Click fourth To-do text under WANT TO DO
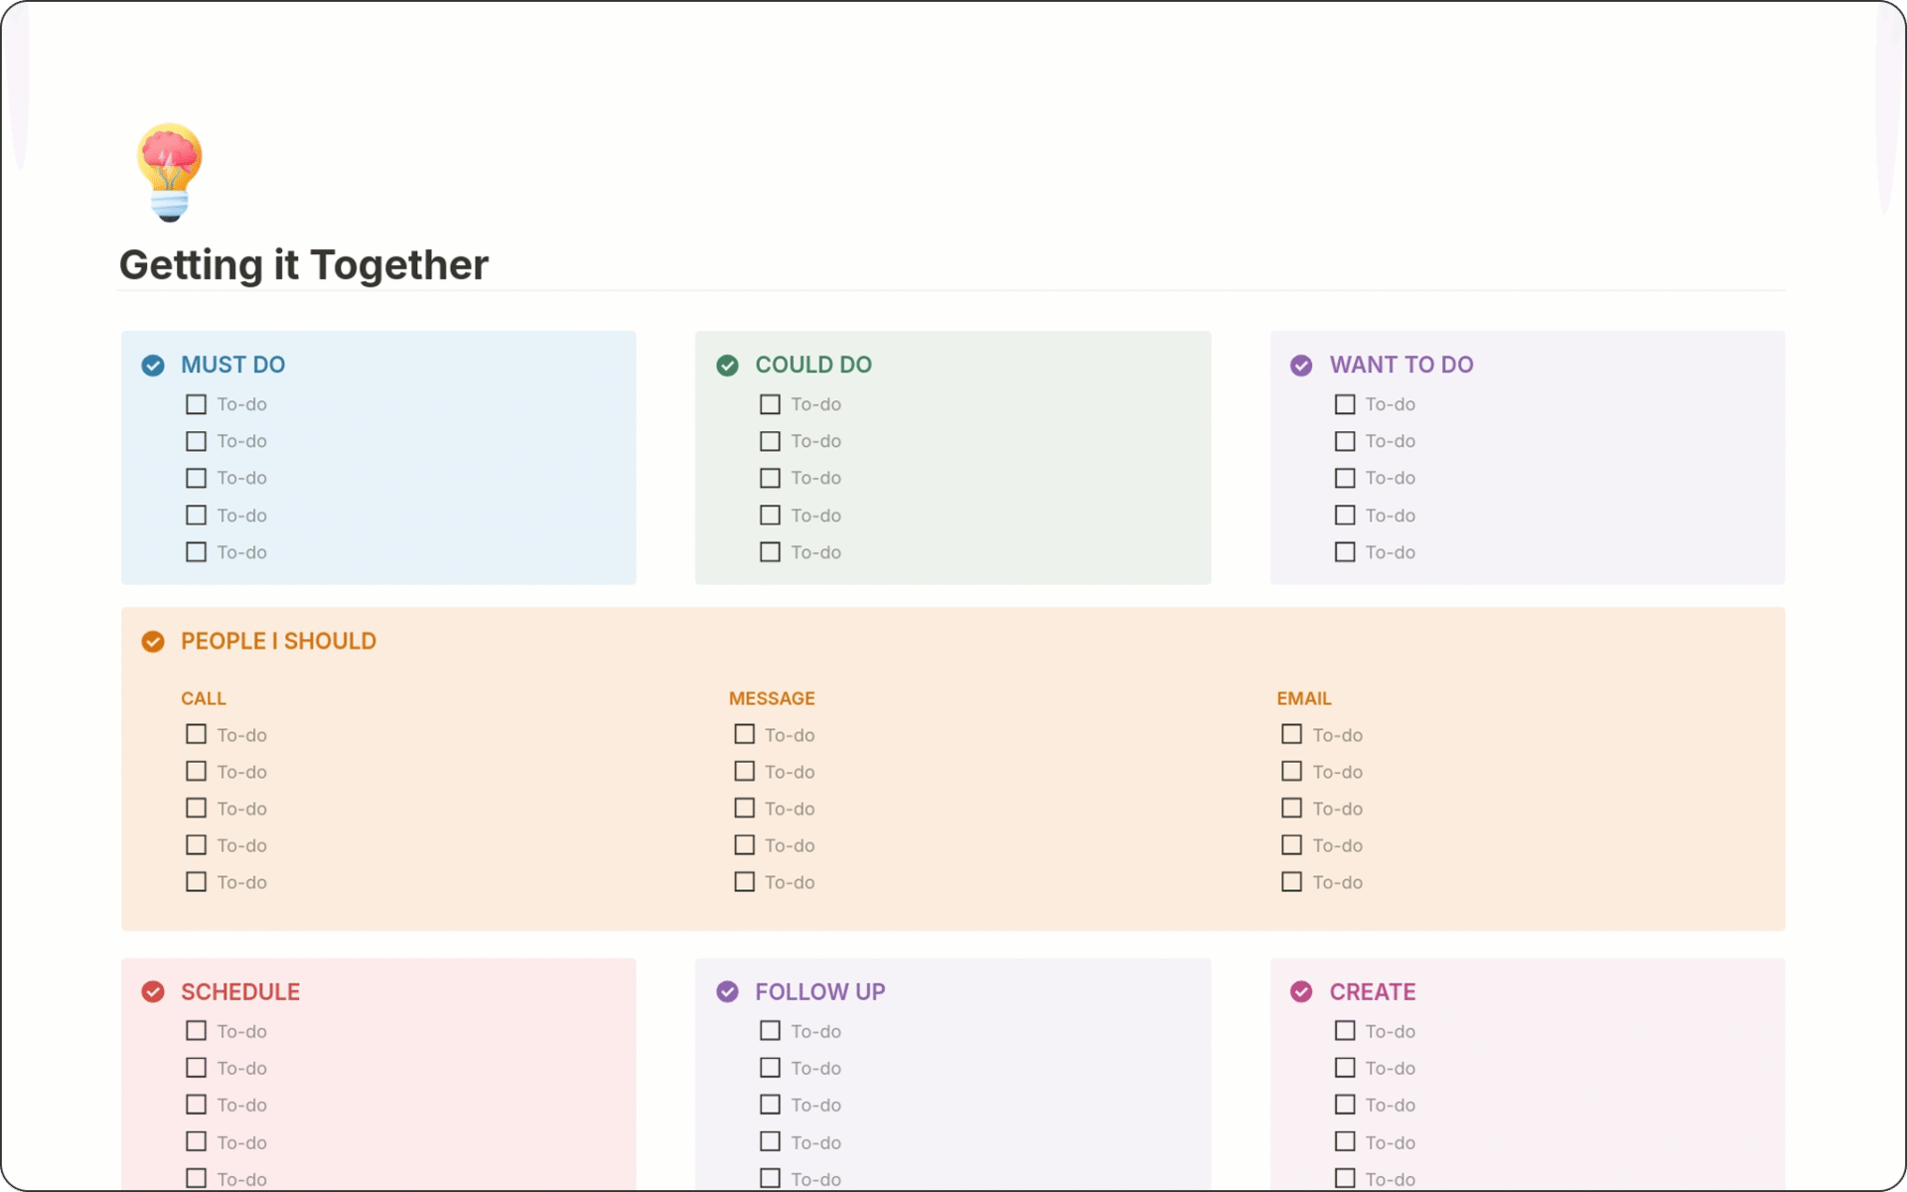This screenshot has height=1192, width=1907. coord(1391,516)
